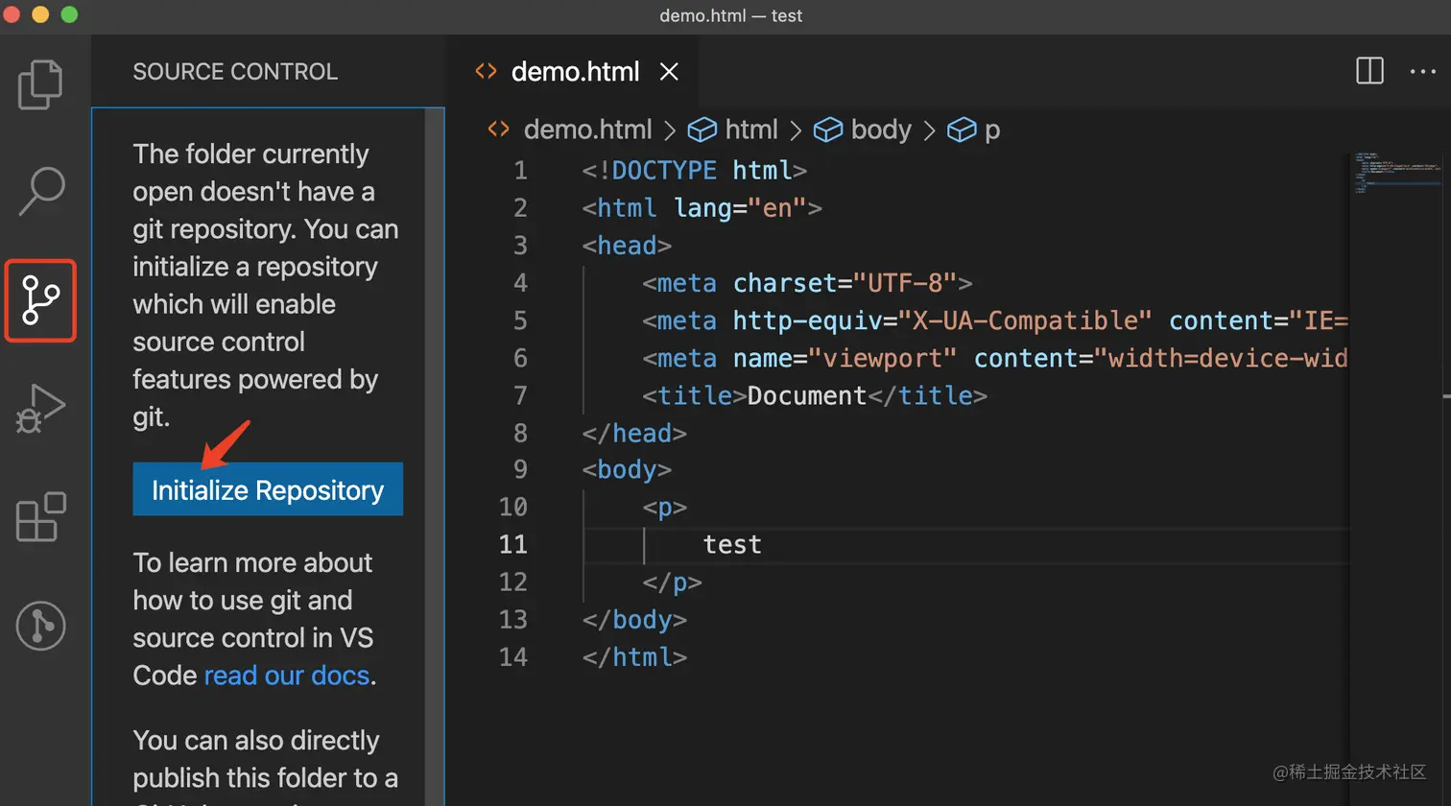The image size is (1451, 806).
Task: Click line number 11 in the gutter
Action: (x=513, y=544)
